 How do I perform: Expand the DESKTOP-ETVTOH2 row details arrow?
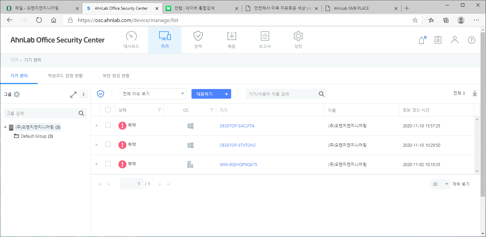[97, 145]
